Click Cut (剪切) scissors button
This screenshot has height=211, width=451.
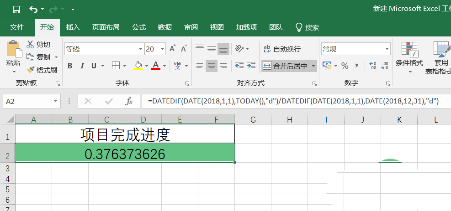coord(38,45)
